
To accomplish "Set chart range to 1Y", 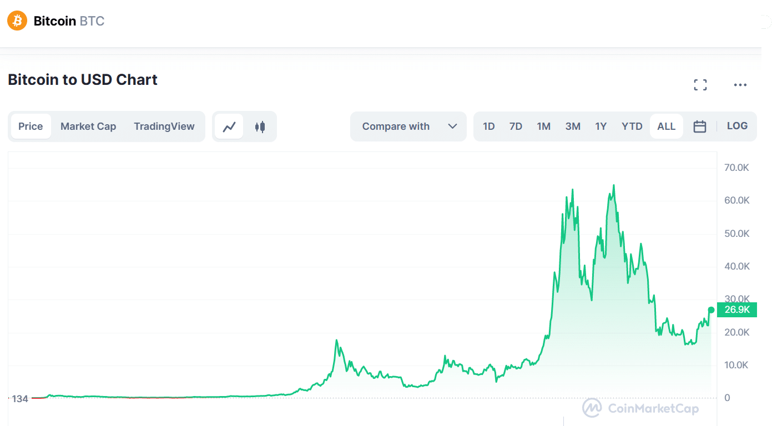I will (x=601, y=126).
